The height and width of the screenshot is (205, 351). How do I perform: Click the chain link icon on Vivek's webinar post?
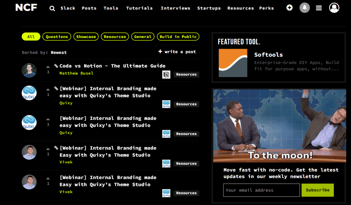tap(56, 148)
